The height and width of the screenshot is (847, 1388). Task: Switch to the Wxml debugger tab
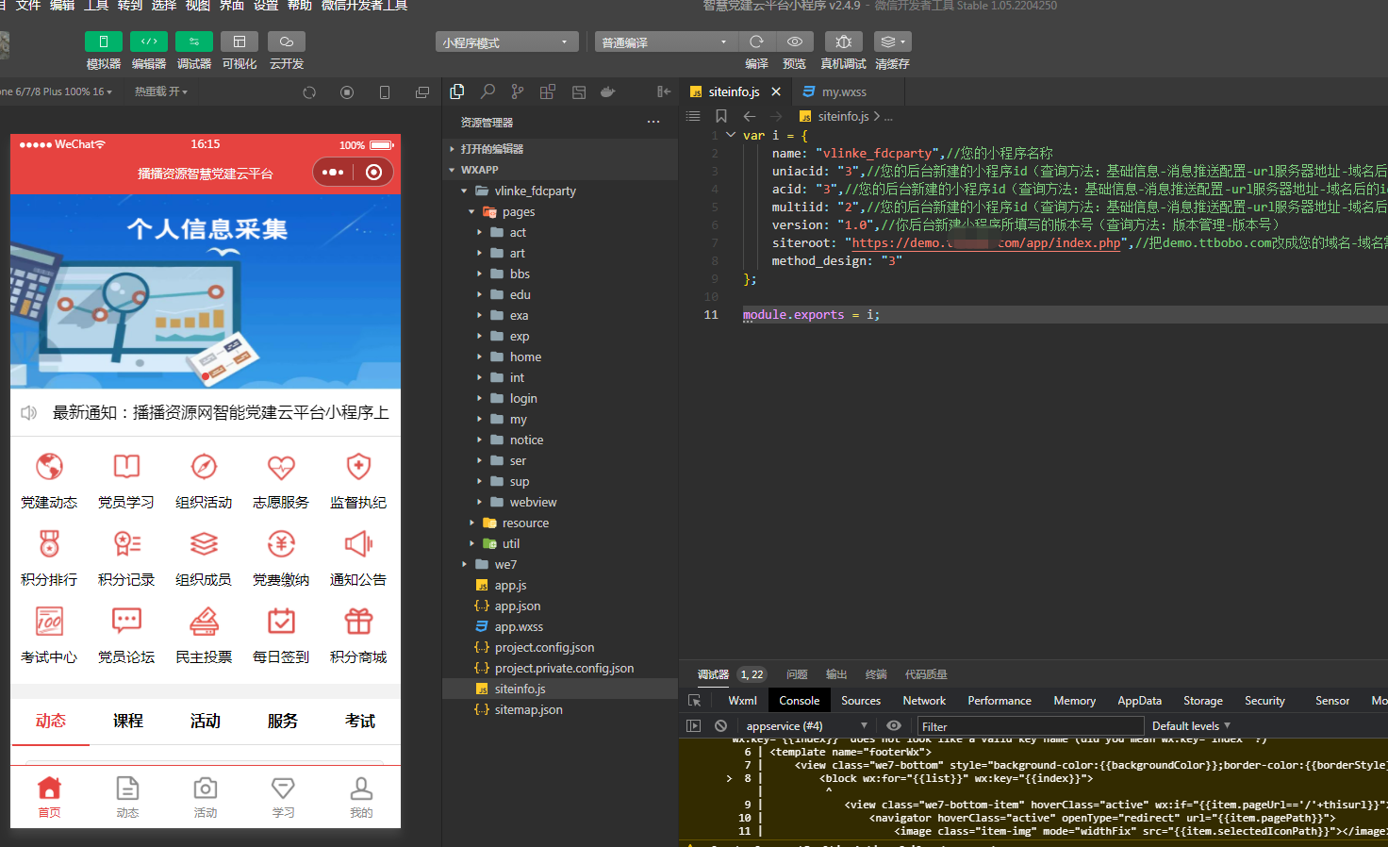click(742, 701)
